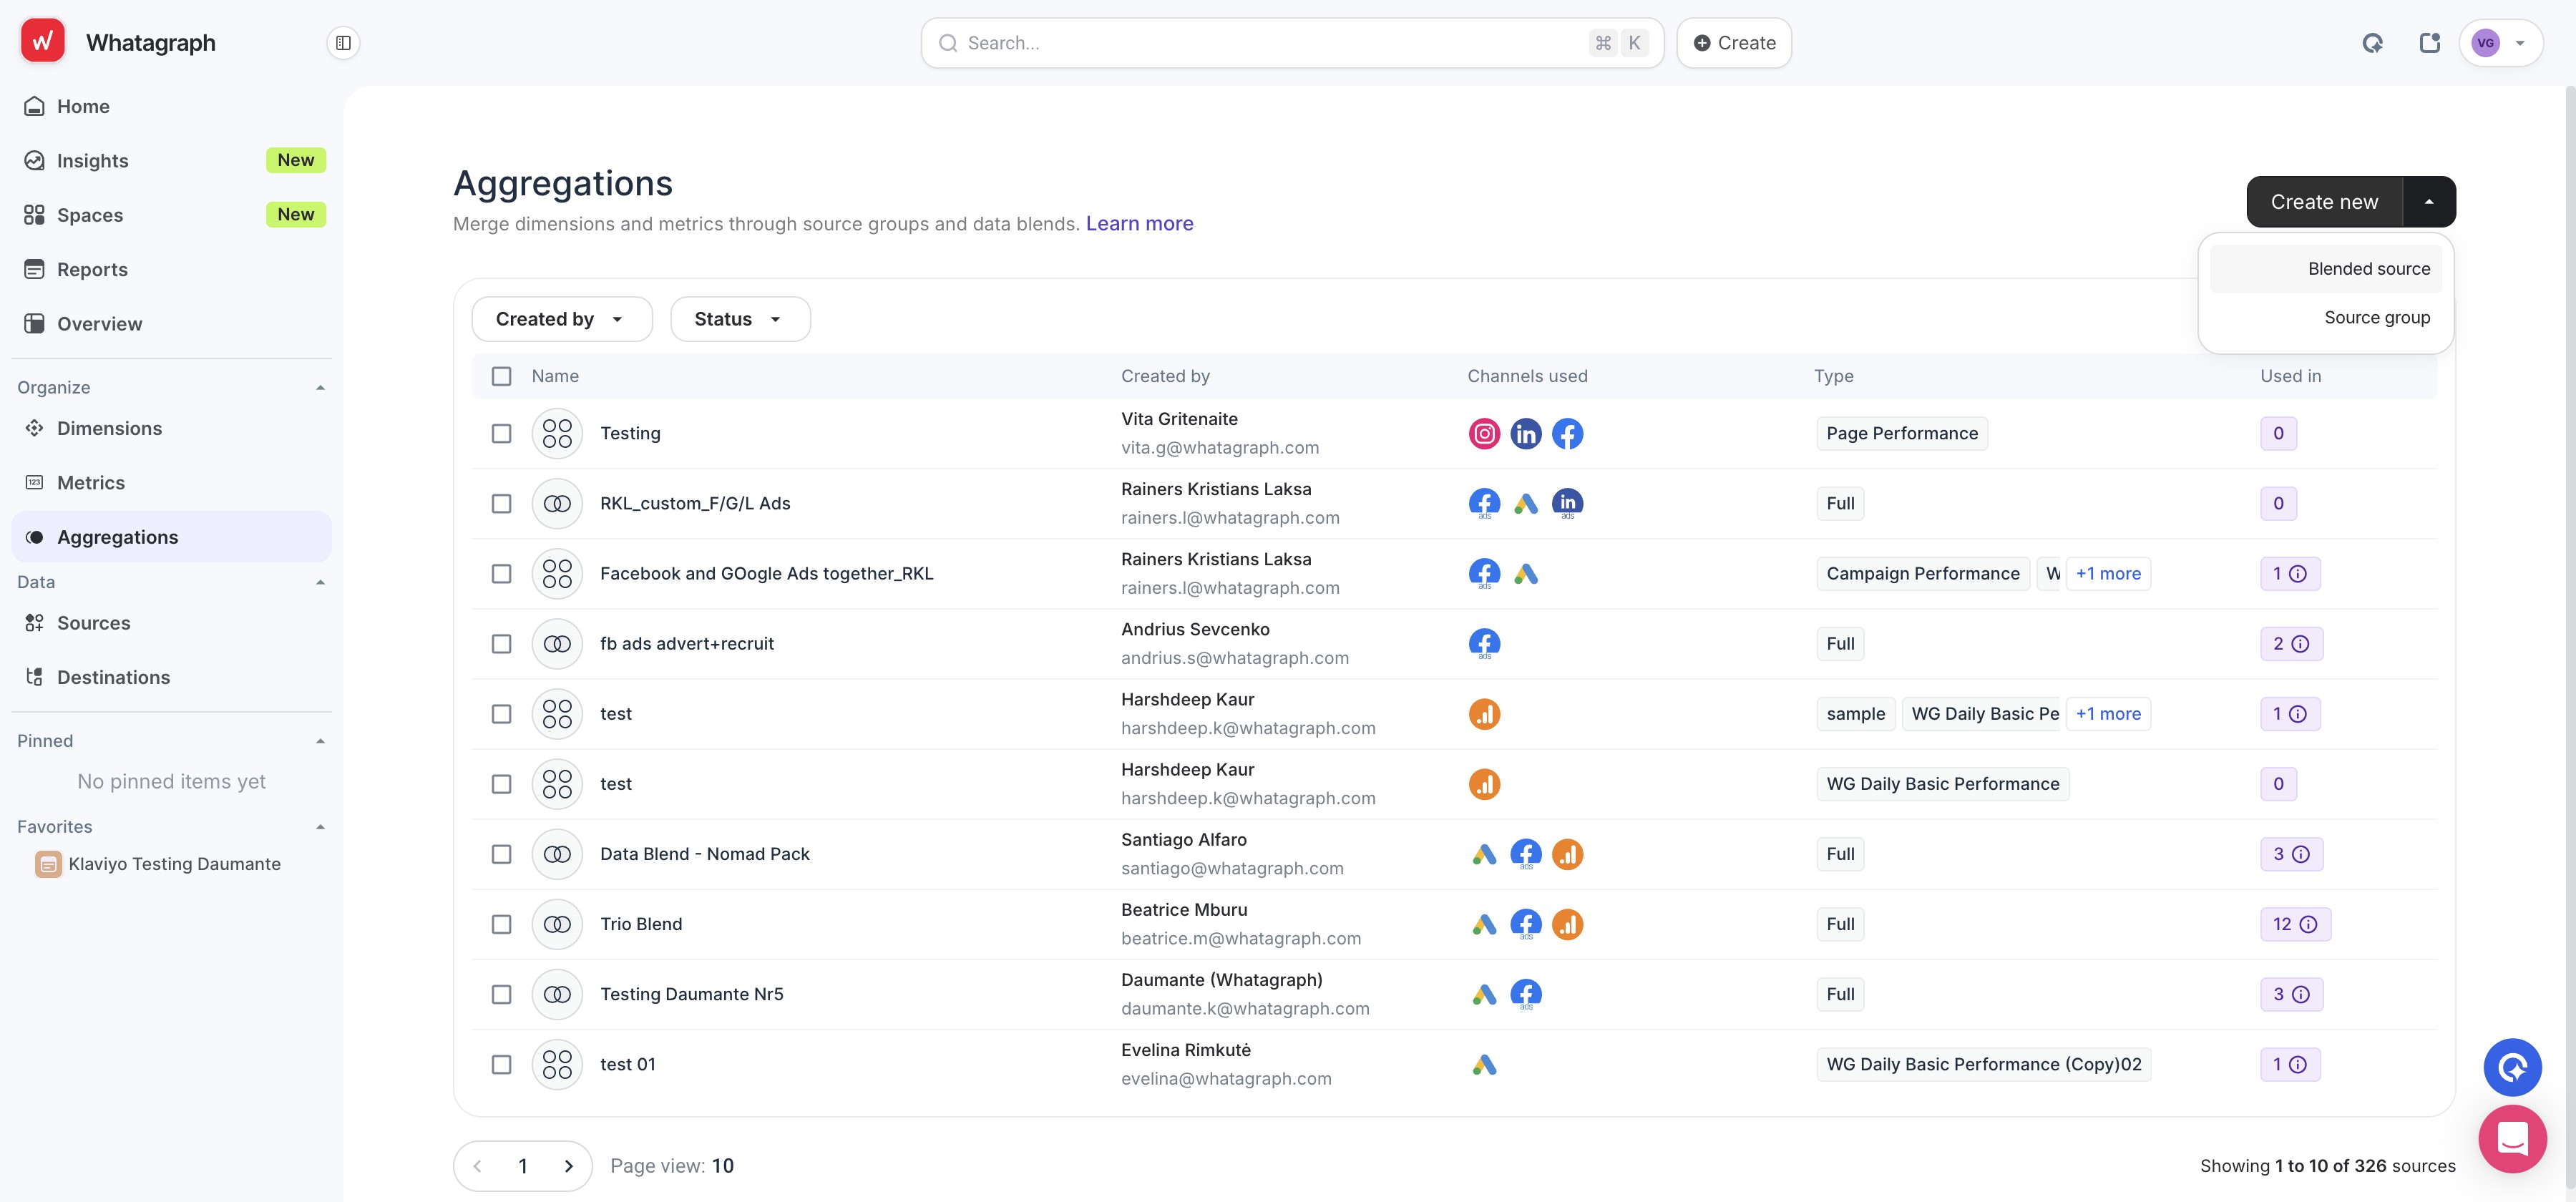Go to the previous page with the left arrow
This screenshot has height=1202, width=2576.
(478, 1165)
